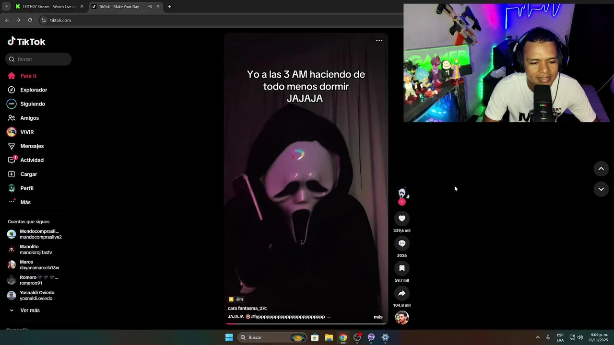Go to next video with down chevron
Image resolution: width=614 pixels, height=345 pixels.
[601, 189]
